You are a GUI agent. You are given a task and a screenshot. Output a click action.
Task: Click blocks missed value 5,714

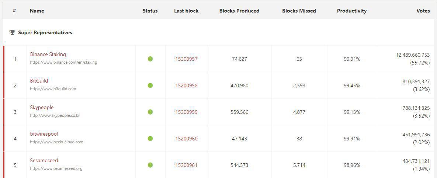point(299,165)
